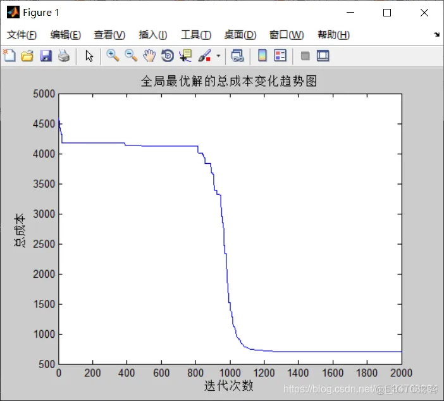The height and width of the screenshot is (401, 444).
Task: Select the Pan hand tool
Action: click(x=149, y=56)
